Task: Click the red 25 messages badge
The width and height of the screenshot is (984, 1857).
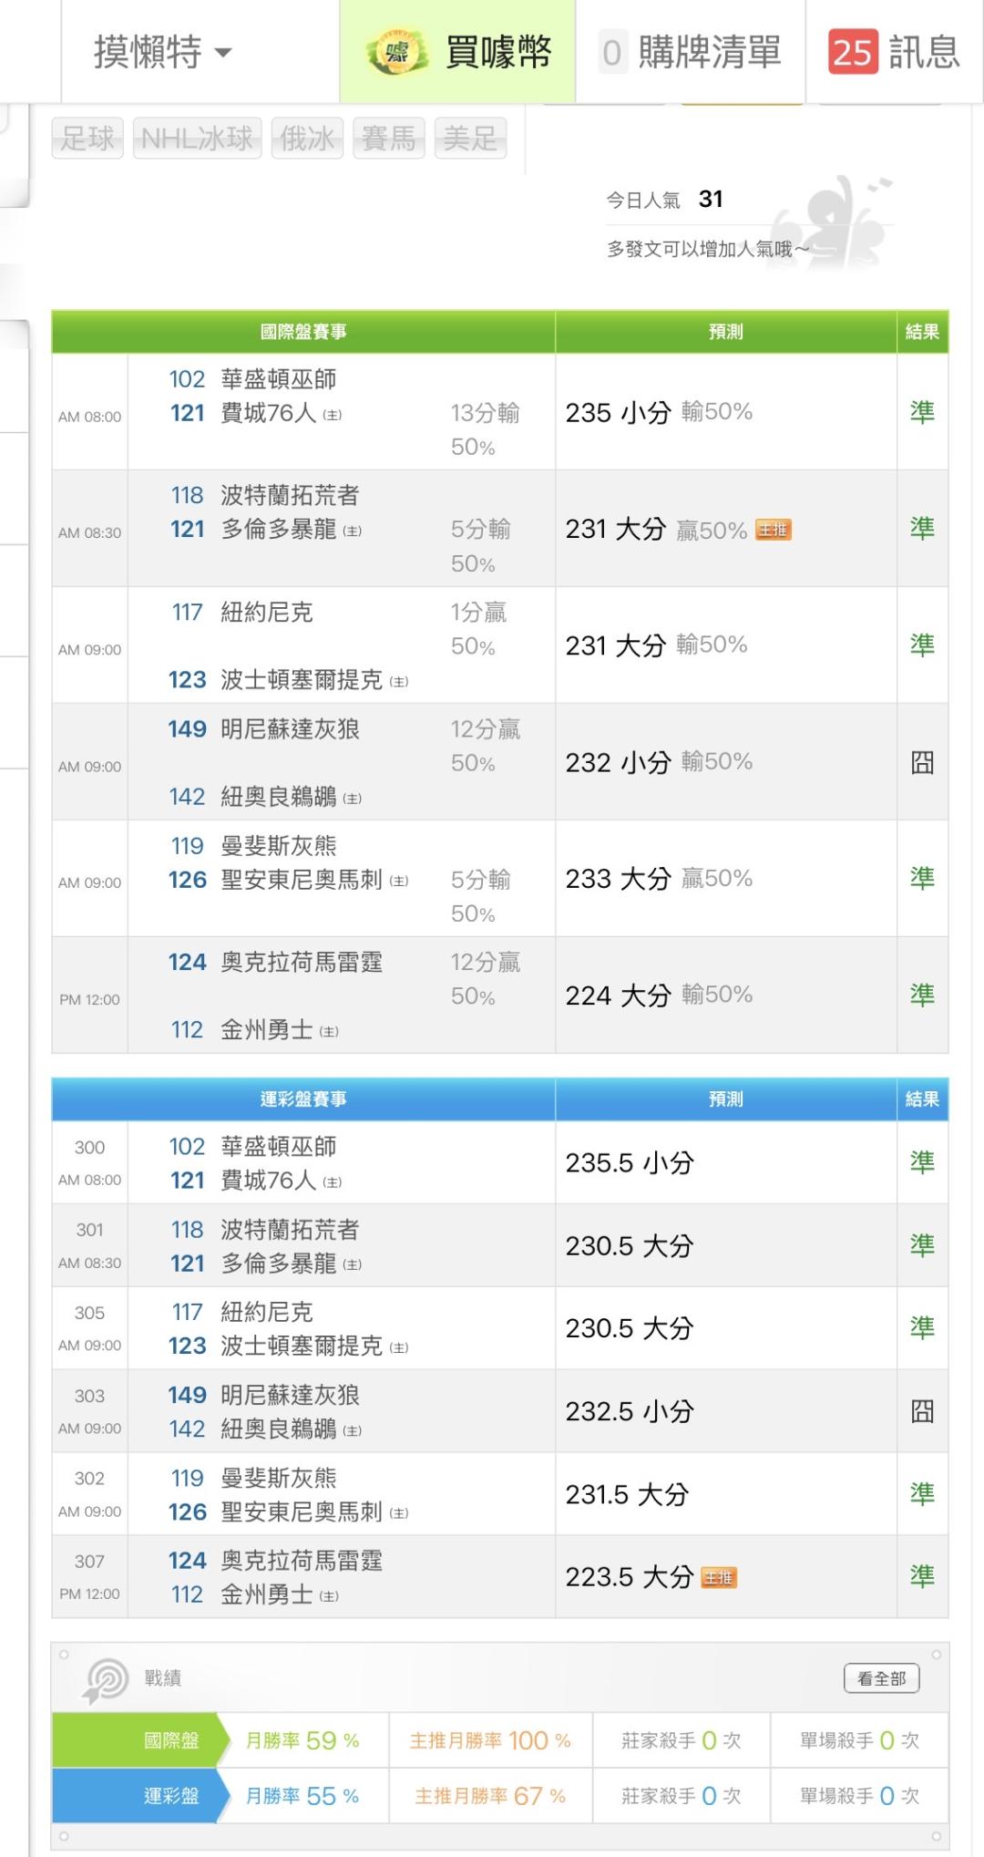Action: pyautogui.click(x=852, y=53)
